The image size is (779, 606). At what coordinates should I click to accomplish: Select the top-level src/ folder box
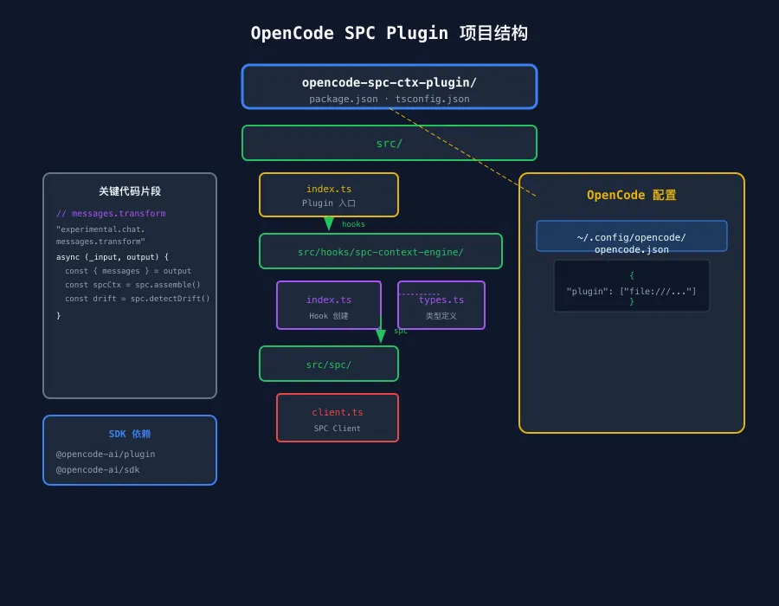click(x=389, y=143)
